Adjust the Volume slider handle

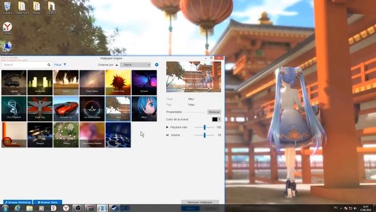pos(204,135)
